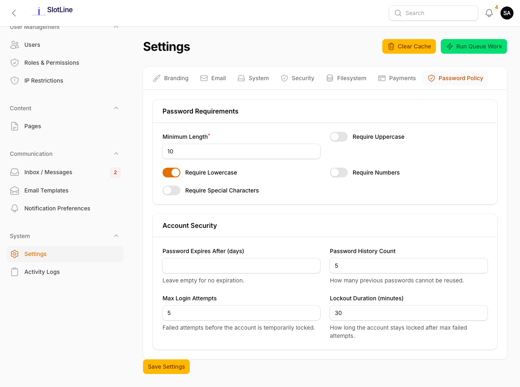The height and width of the screenshot is (387, 520).
Task: Click the Notification Preferences bell icon
Action: (15, 208)
